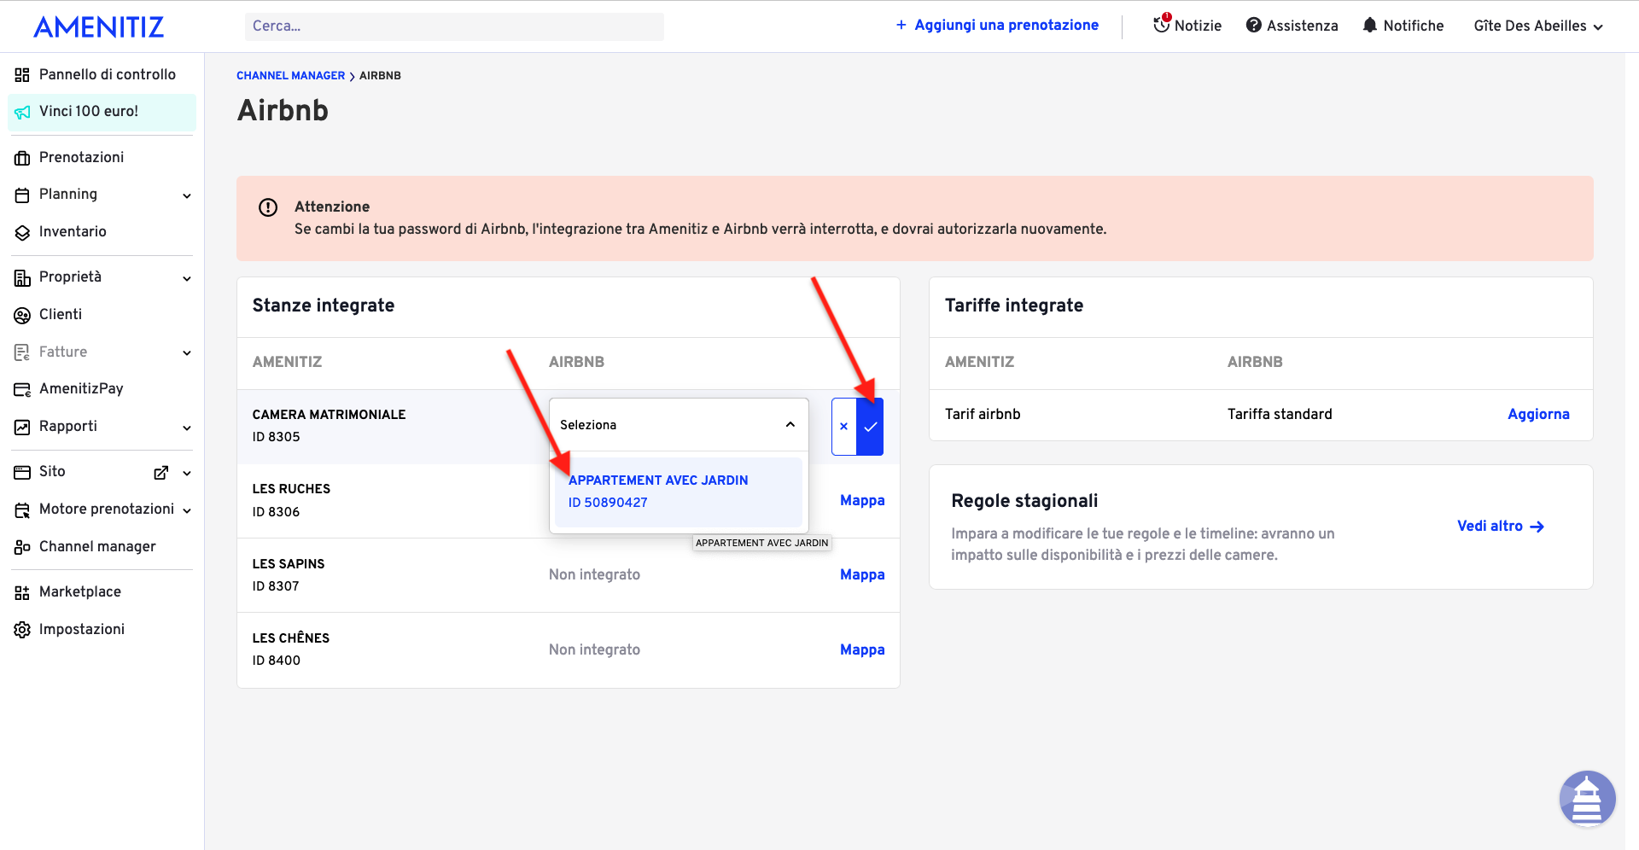Click Aggiungi una prenotazione
Image resolution: width=1639 pixels, height=850 pixels.
(x=997, y=25)
